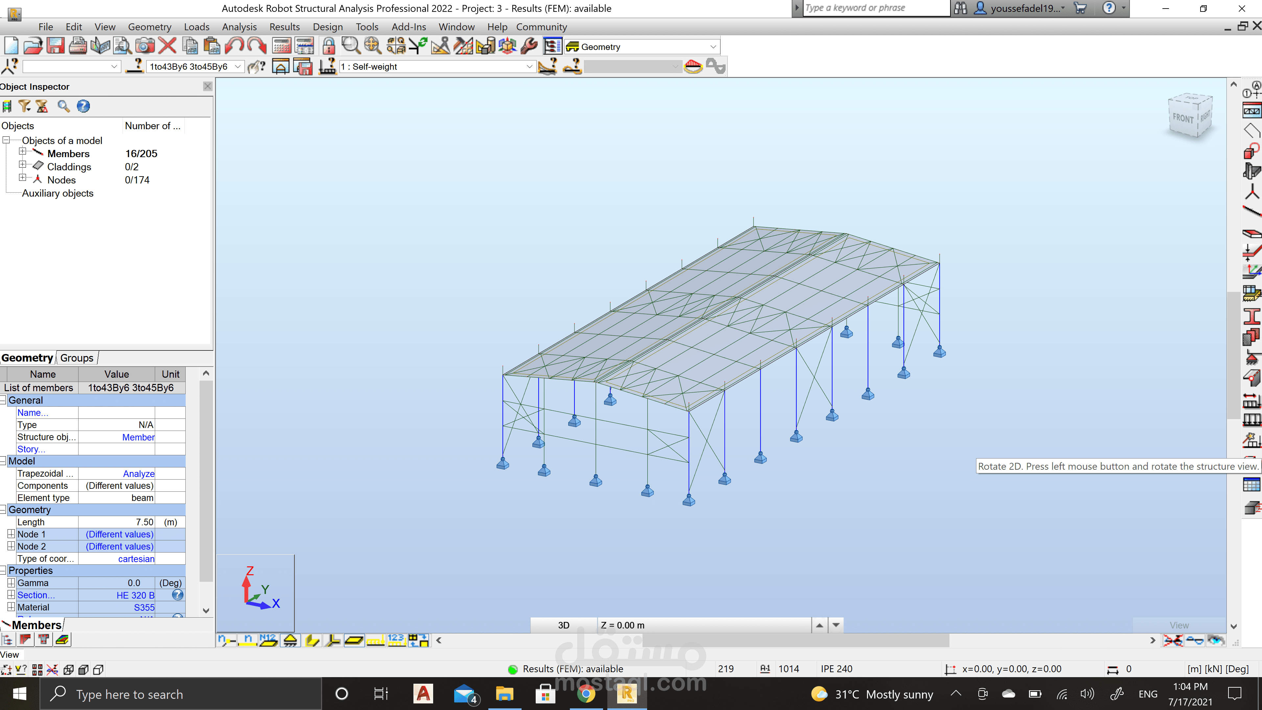Open the Geometry layout dropdown

(713, 47)
